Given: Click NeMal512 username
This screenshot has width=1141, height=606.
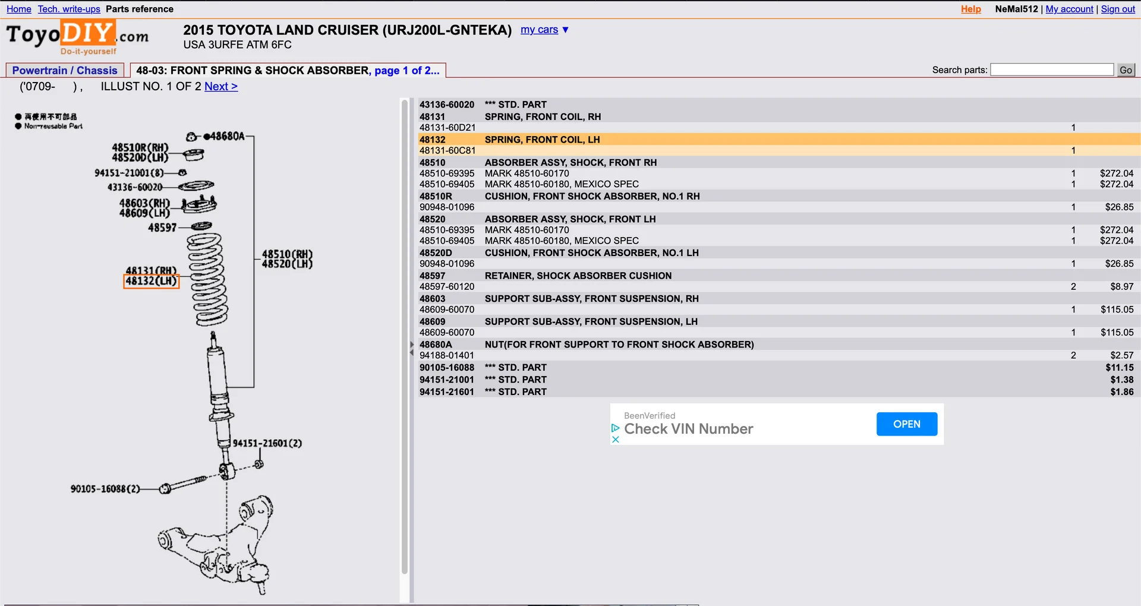Looking at the screenshot, I should point(1016,9).
